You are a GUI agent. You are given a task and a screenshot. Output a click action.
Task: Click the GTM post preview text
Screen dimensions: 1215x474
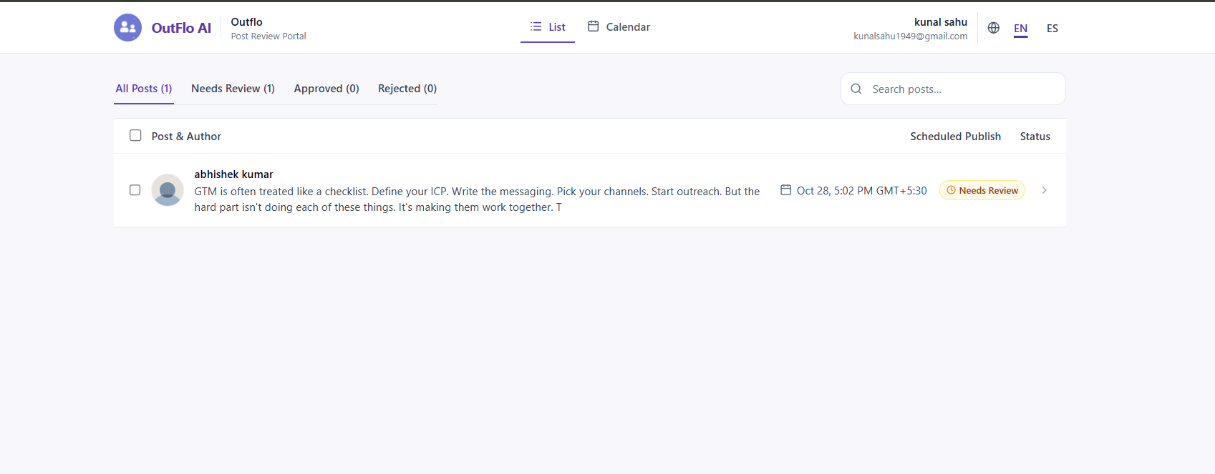477,199
